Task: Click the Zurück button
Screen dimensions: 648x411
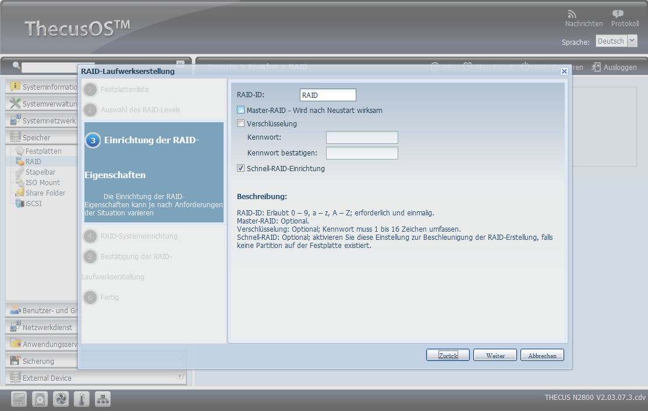Action: [x=448, y=355]
